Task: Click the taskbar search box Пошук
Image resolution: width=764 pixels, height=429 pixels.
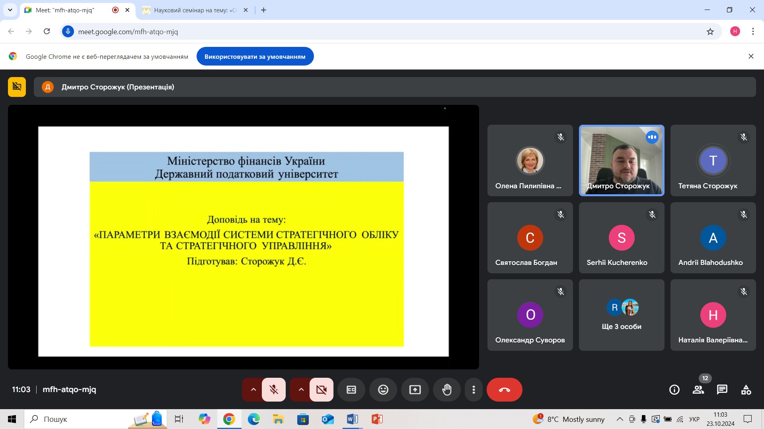Action: tap(95, 419)
